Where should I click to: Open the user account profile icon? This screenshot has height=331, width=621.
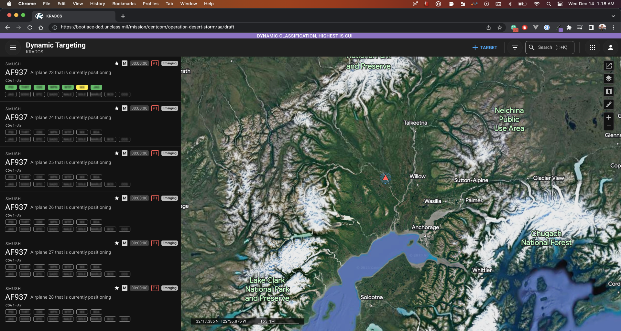tap(610, 48)
